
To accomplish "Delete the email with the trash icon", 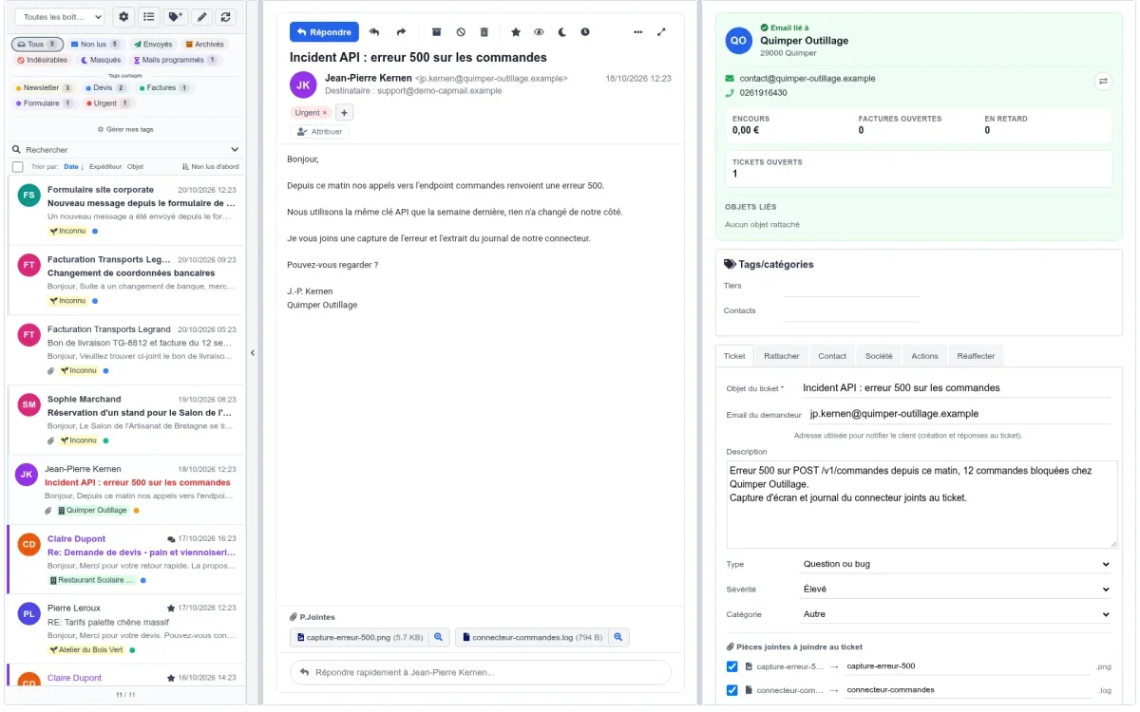I will [x=484, y=32].
